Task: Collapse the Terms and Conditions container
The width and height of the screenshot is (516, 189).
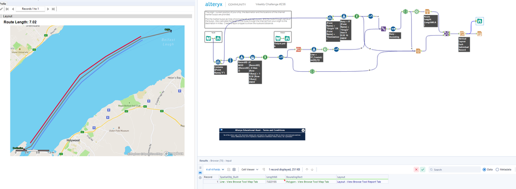Action: (x=303, y=130)
